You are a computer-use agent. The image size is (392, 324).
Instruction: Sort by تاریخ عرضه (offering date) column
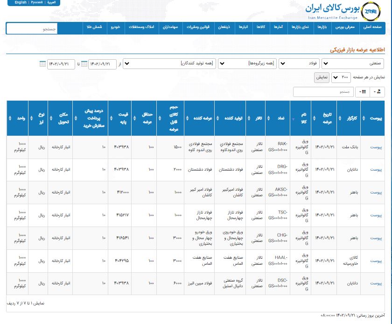[x=324, y=118]
